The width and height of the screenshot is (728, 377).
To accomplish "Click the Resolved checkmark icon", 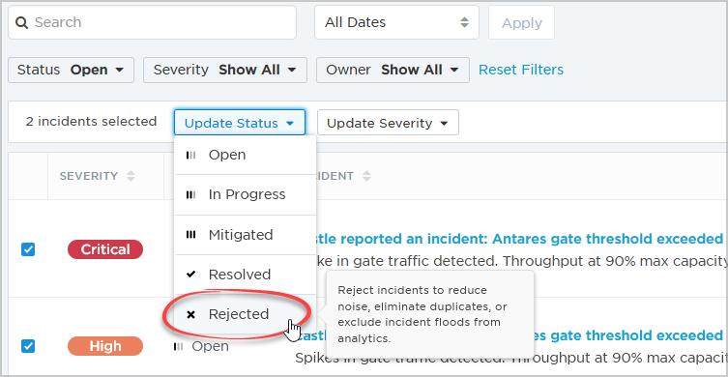I will 190,275.
